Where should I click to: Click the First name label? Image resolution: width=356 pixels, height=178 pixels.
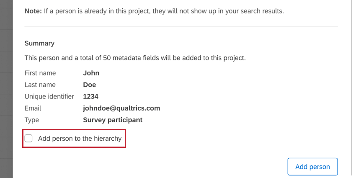pos(40,73)
